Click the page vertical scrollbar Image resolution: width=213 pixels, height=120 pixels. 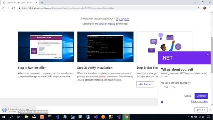click(212, 55)
